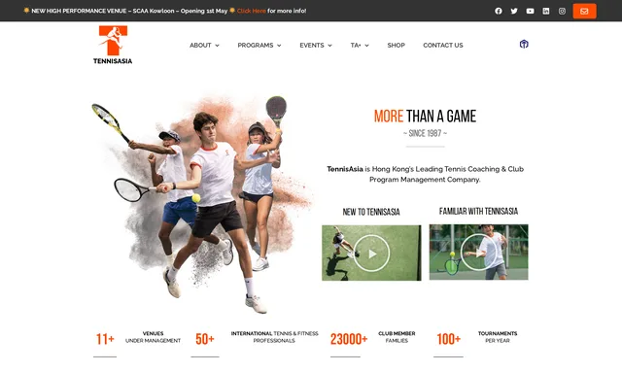Image resolution: width=622 pixels, height=373 pixels.
Task: Click the '11+' venues statistic
Action: coord(105,339)
